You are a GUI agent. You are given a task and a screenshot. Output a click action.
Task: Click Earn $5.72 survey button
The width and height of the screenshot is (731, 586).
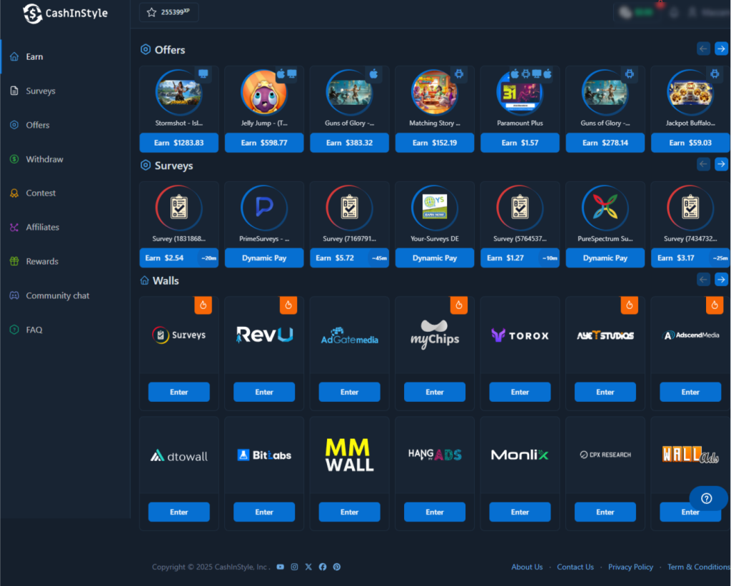point(350,258)
